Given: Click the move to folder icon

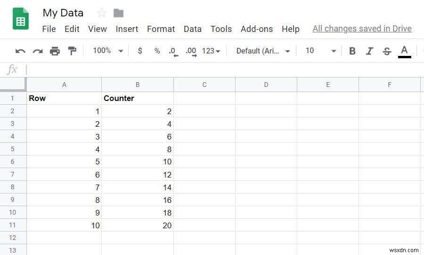Looking at the screenshot, I should 119,13.
